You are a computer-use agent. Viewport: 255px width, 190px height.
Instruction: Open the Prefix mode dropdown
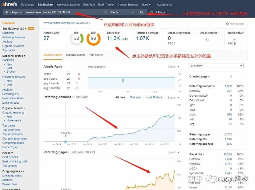tap(122, 12)
